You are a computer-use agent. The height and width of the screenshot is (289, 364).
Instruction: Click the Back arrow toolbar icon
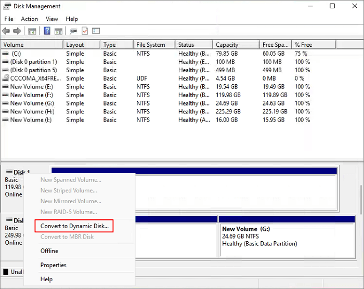pos(6,31)
